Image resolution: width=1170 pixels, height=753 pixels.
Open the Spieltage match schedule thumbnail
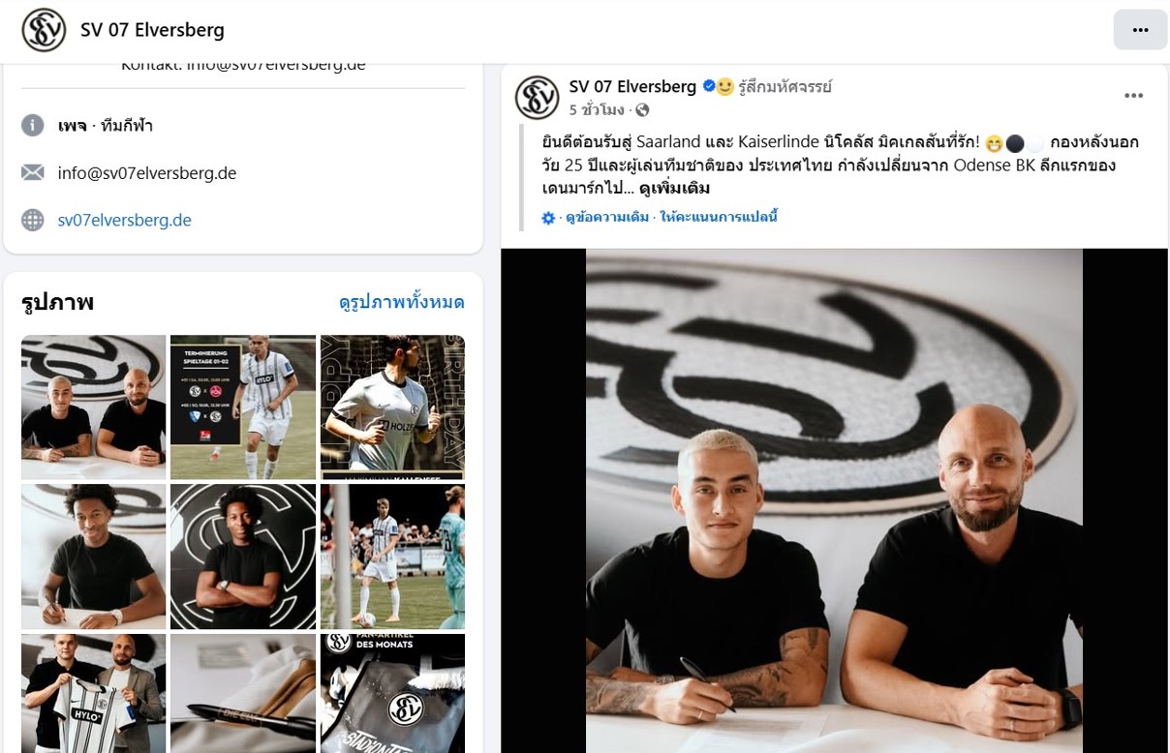pyautogui.click(x=243, y=407)
